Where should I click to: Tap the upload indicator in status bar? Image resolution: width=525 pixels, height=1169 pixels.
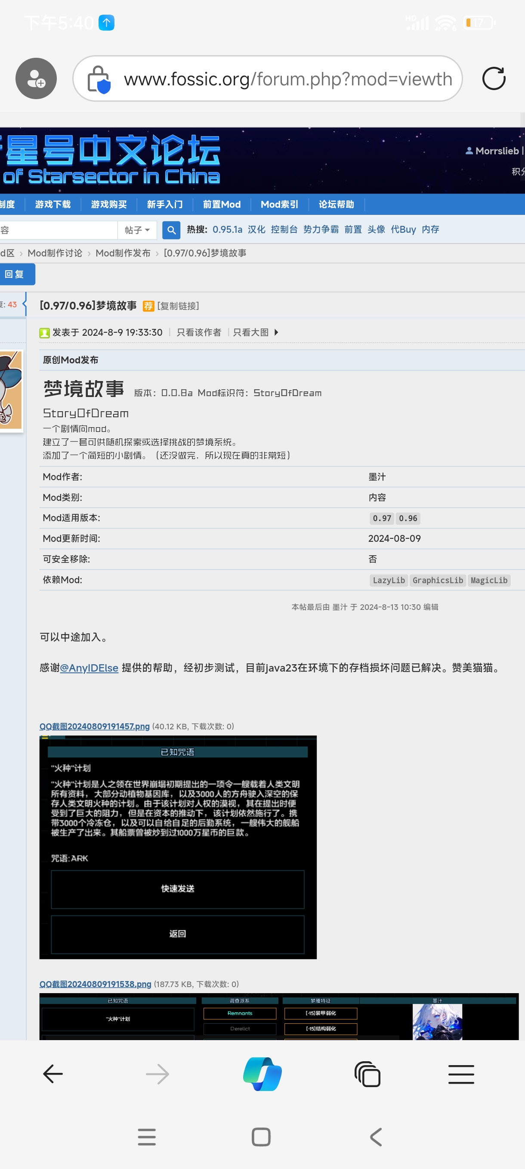[x=106, y=22]
